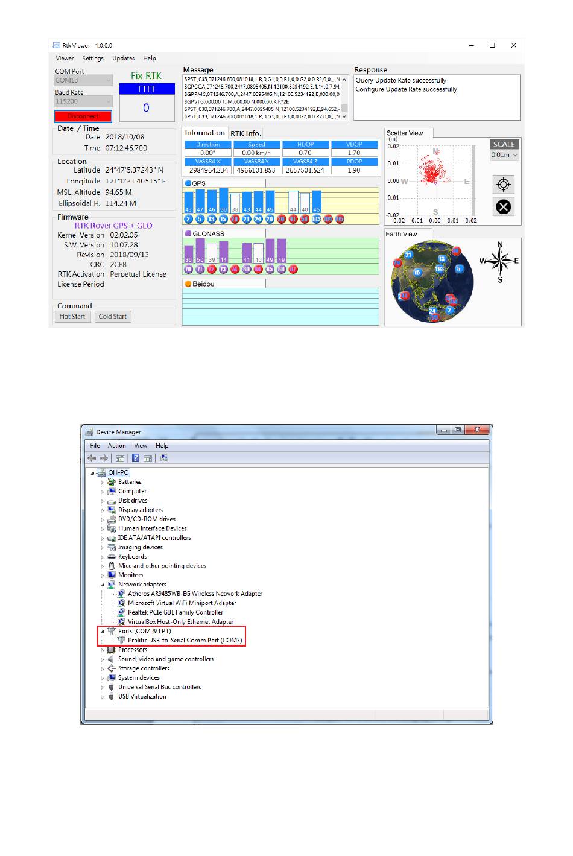Click the Imaging devices icon
This screenshot has width=573, height=856.
(111, 547)
